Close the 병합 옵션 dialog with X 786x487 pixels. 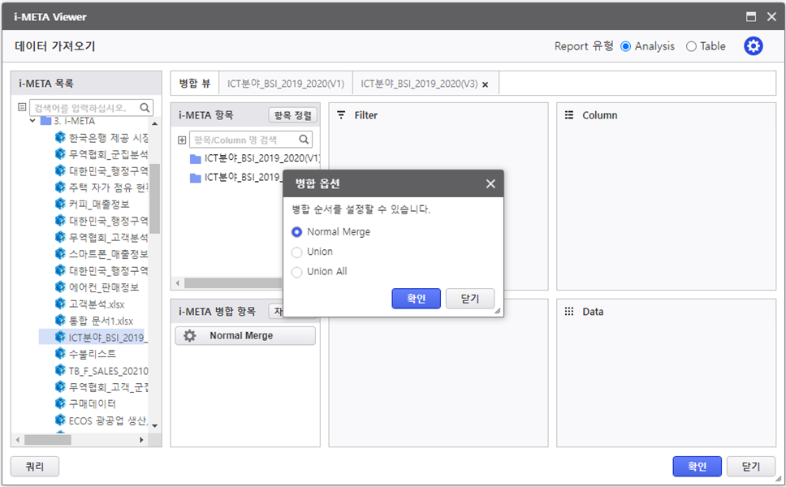490,184
